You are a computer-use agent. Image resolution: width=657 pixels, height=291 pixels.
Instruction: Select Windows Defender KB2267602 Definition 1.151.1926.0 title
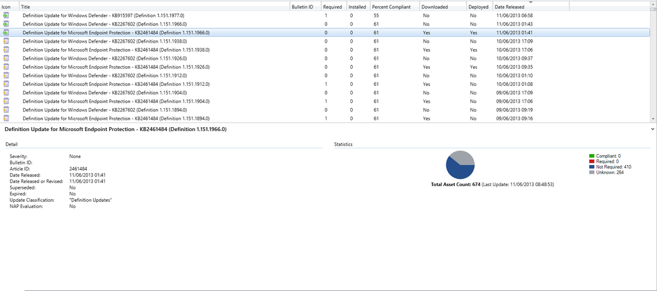pos(104,58)
